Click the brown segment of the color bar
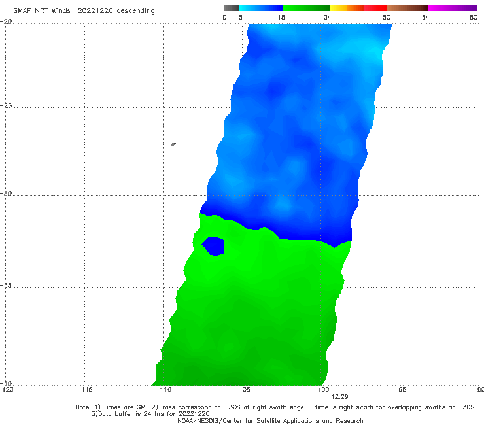This screenshot has width=484, height=425. point(407,8)
